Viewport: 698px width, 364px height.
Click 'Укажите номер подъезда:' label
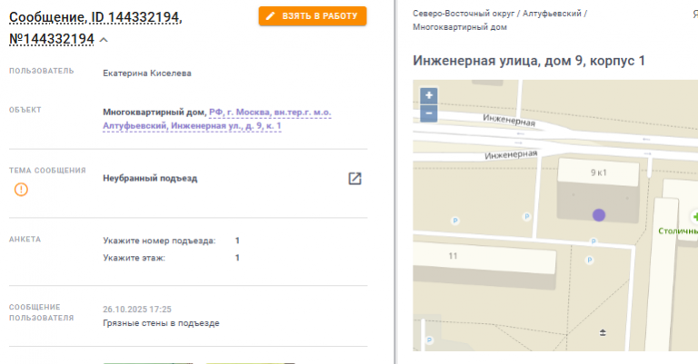(159, 241)
